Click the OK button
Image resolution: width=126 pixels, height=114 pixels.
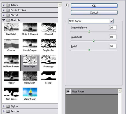94,6
